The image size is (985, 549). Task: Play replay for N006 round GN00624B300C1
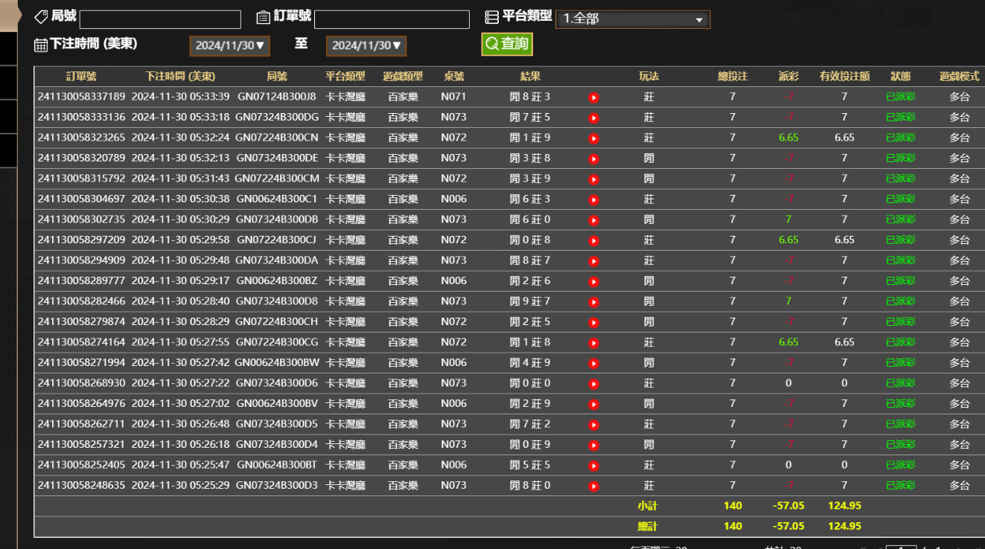[593, 199]
